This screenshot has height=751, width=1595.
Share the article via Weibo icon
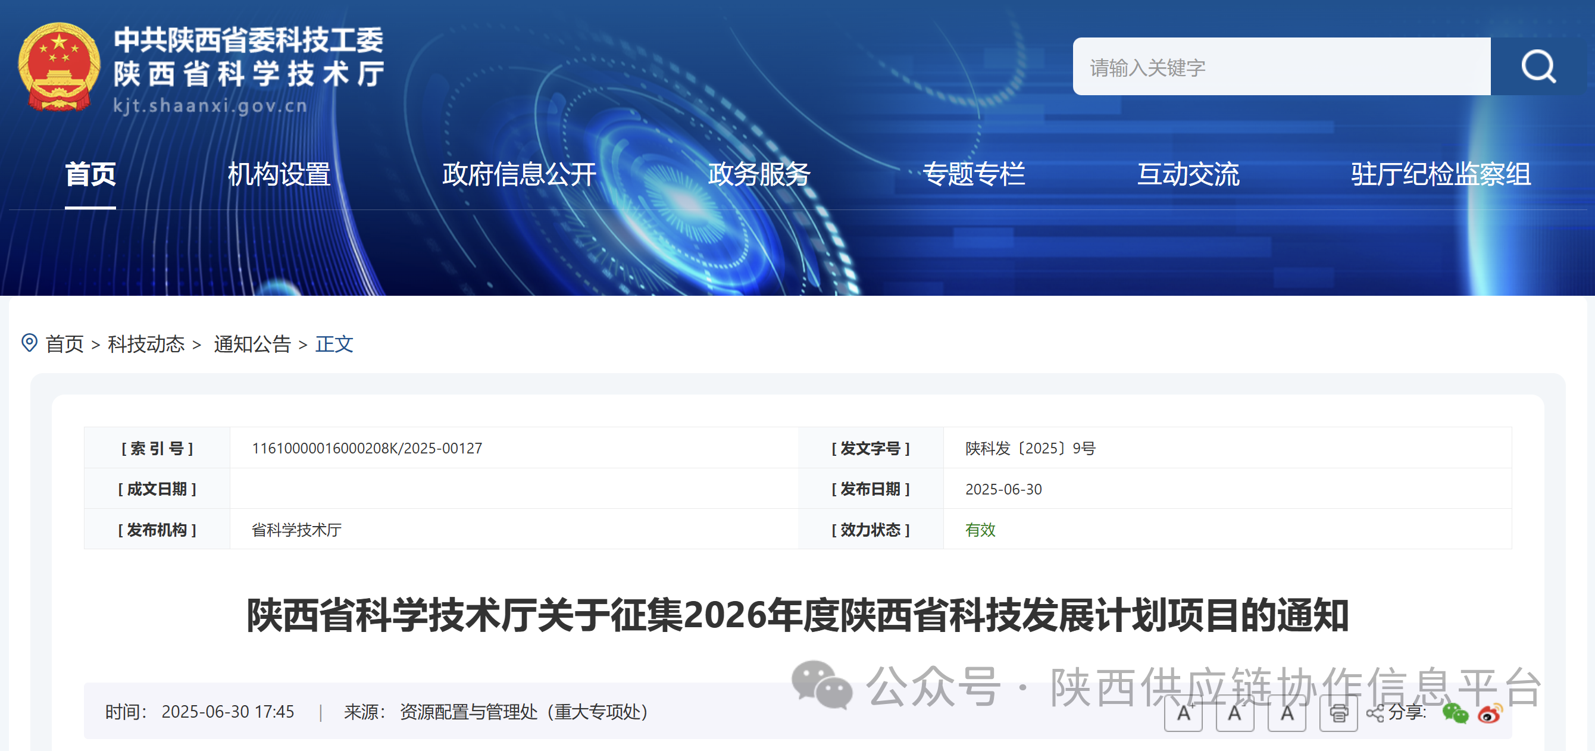1490,714
